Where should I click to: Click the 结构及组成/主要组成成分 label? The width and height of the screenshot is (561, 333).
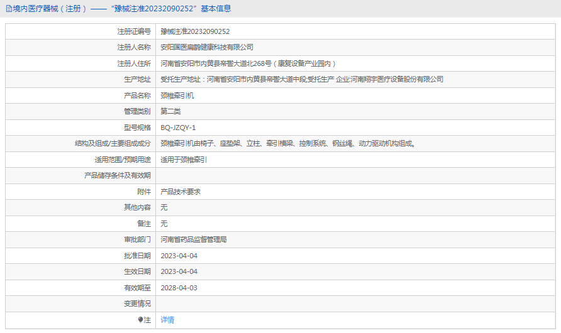click(x=113, y=144)
